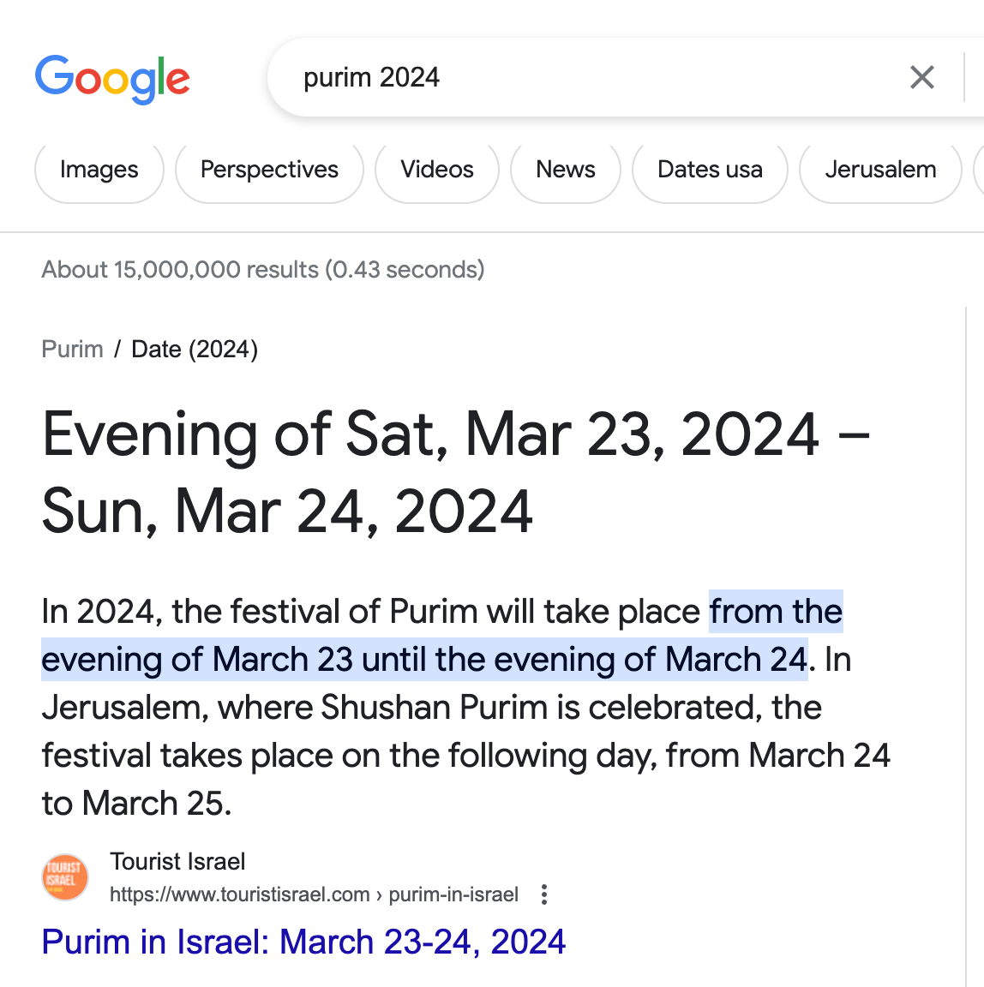Open the three-dot menu beside the result URL

coord(543,895)
